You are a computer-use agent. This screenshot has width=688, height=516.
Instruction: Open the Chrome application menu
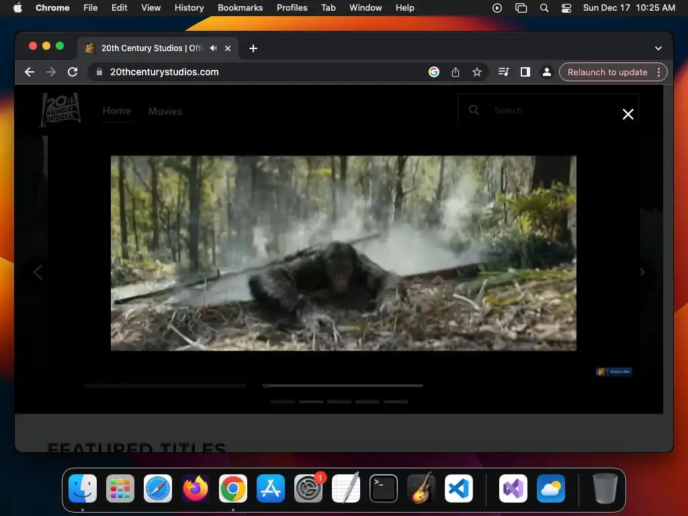tap(52, 8)
